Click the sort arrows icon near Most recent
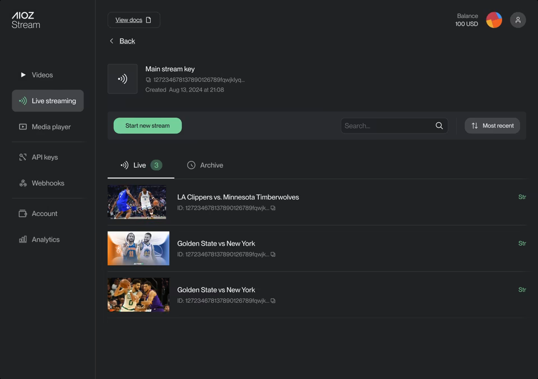538x379 pixels. coord(475,126)
